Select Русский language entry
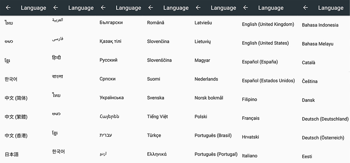This screenshot has height=163, width=350. coord(108,60)
